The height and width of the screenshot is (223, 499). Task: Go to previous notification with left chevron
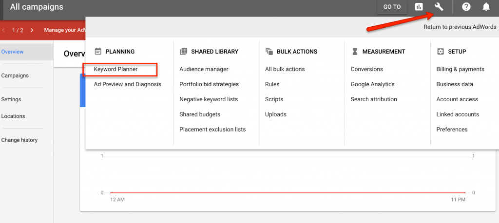tap(3, 30)
